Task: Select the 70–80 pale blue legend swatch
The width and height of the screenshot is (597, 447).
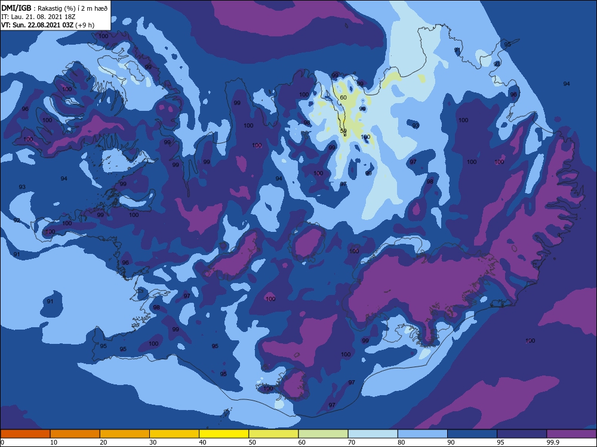Action: 373,434
